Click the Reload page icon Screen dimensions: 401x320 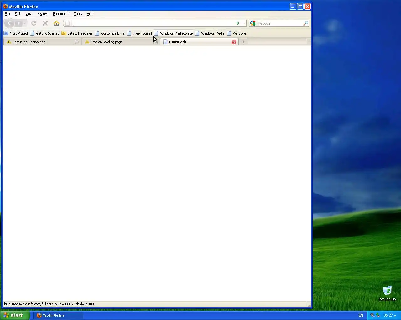click(x=34, y=23)
